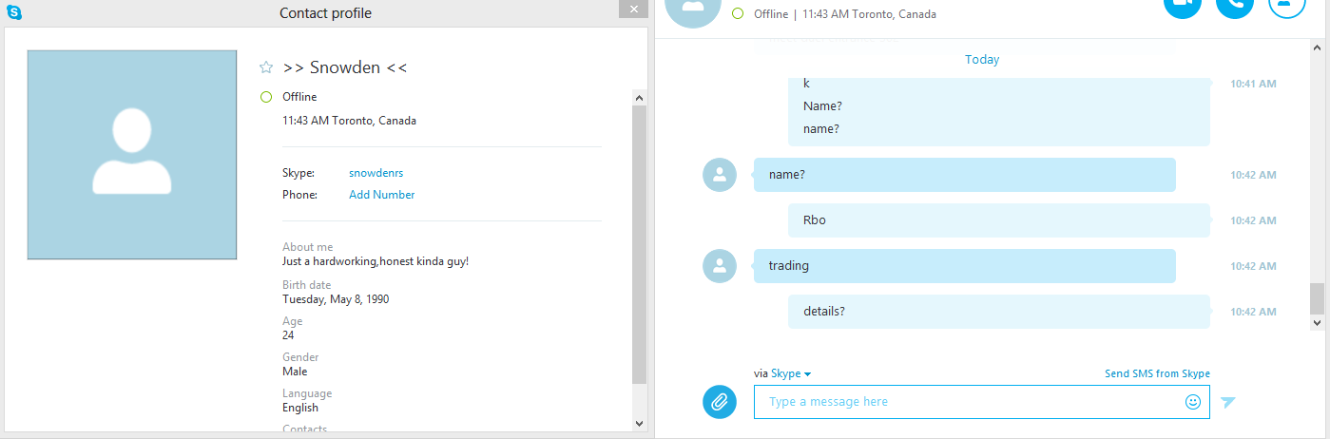The image size is (1330, 439).
Task: Attach a file using the paperclip icon
Action: [x=720, y=402]
